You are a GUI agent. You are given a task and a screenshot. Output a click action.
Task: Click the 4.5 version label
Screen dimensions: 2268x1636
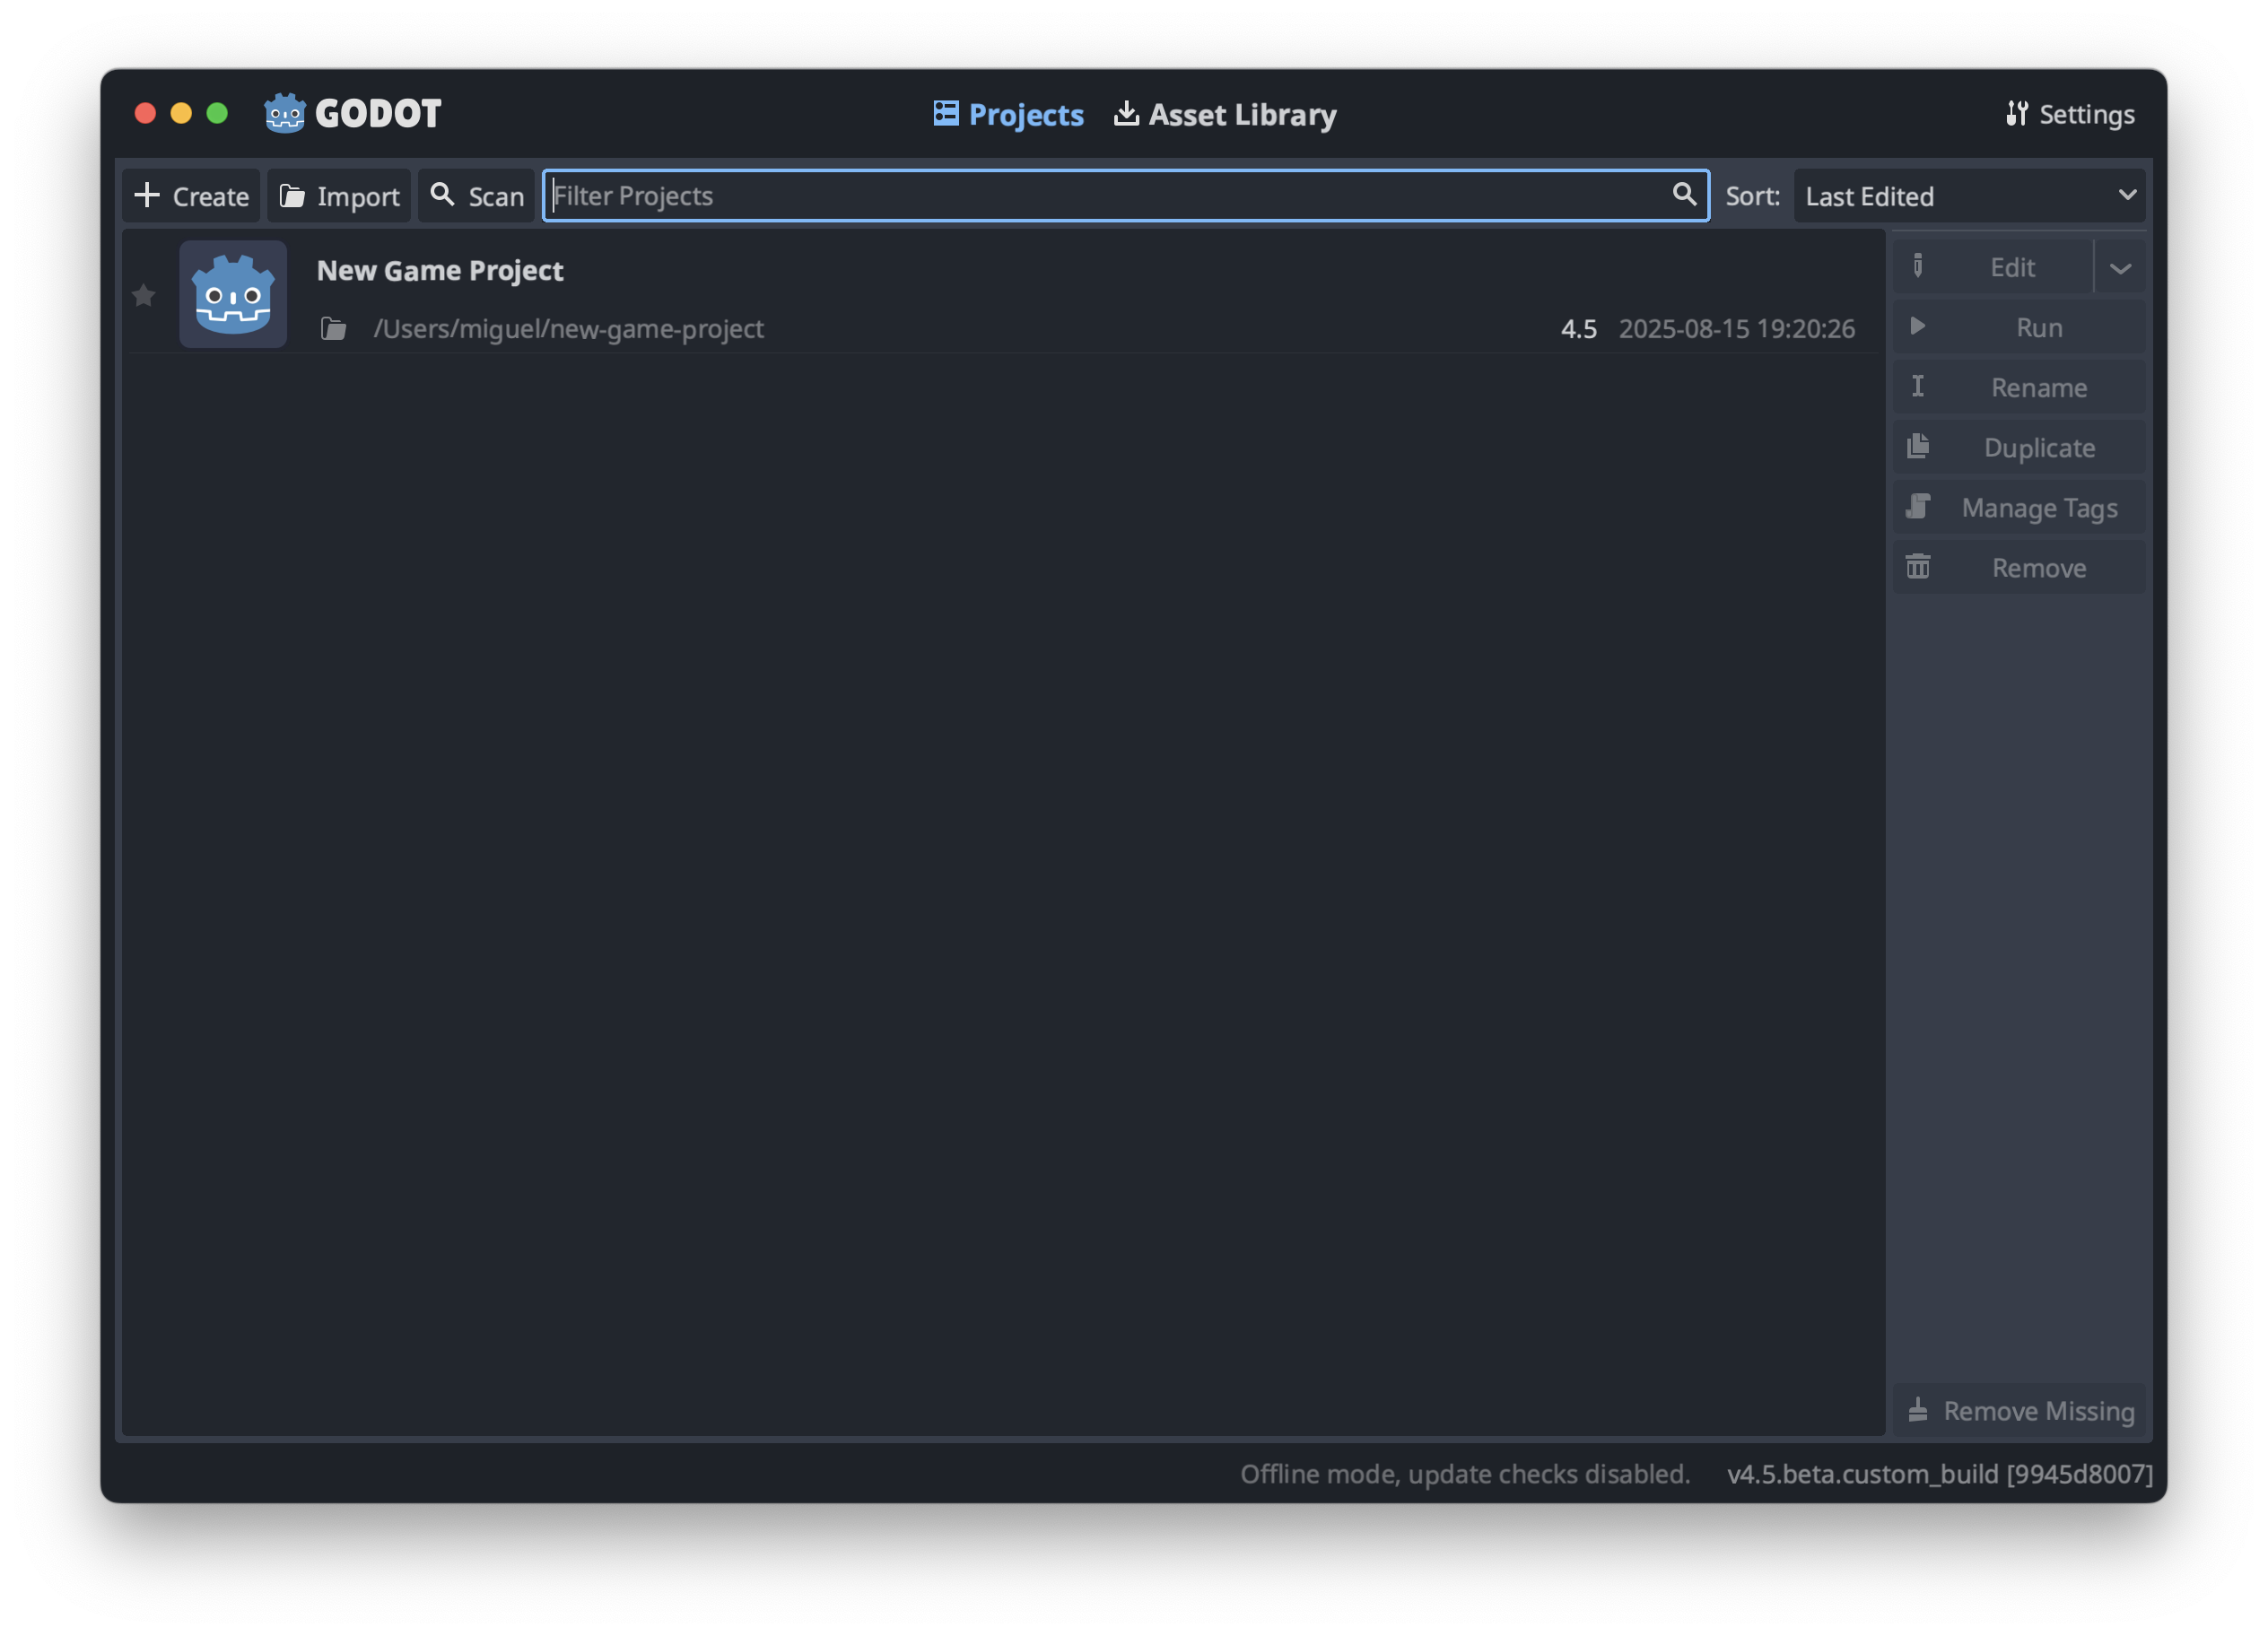tap(1578, 329)
